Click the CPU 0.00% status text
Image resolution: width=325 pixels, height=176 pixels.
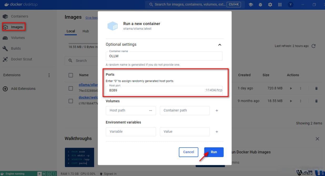(x=88, y=174)
